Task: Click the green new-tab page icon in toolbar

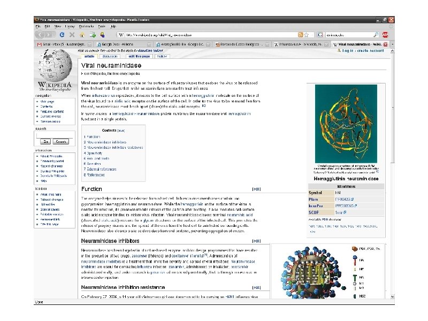Action: tap(93, 35)
